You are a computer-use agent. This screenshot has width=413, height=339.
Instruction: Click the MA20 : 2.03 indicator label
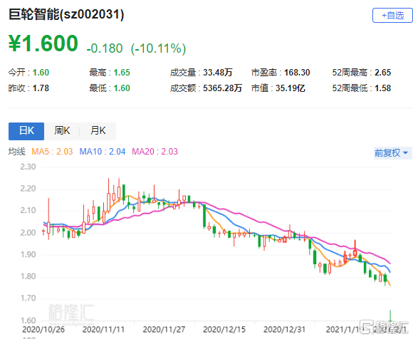pyautogui.click(x=155, y=152)
